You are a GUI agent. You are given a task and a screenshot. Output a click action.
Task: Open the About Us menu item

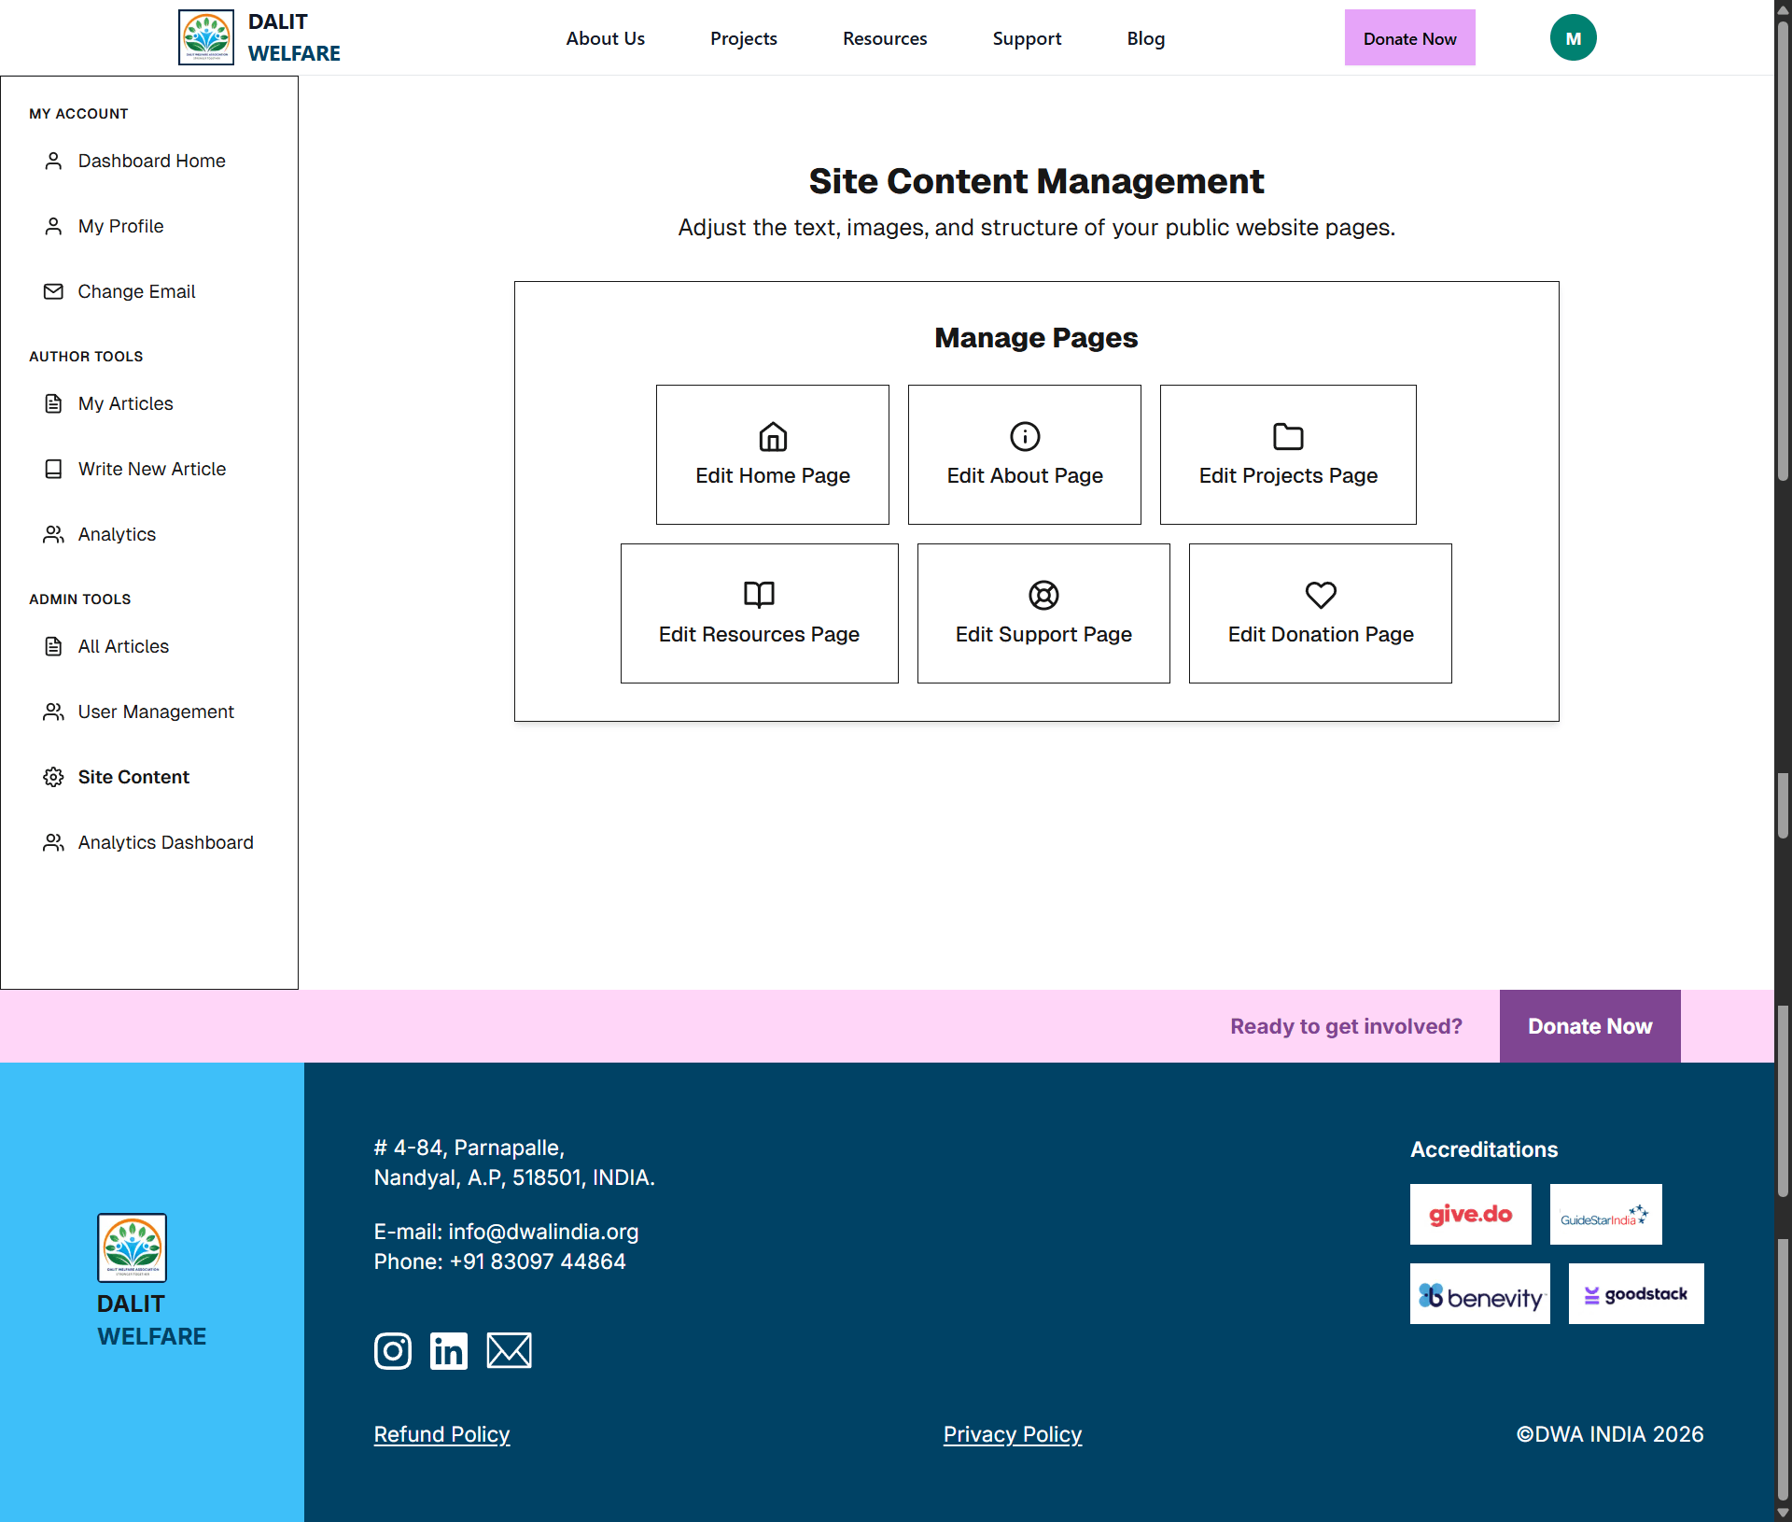(x=605, y=38)
